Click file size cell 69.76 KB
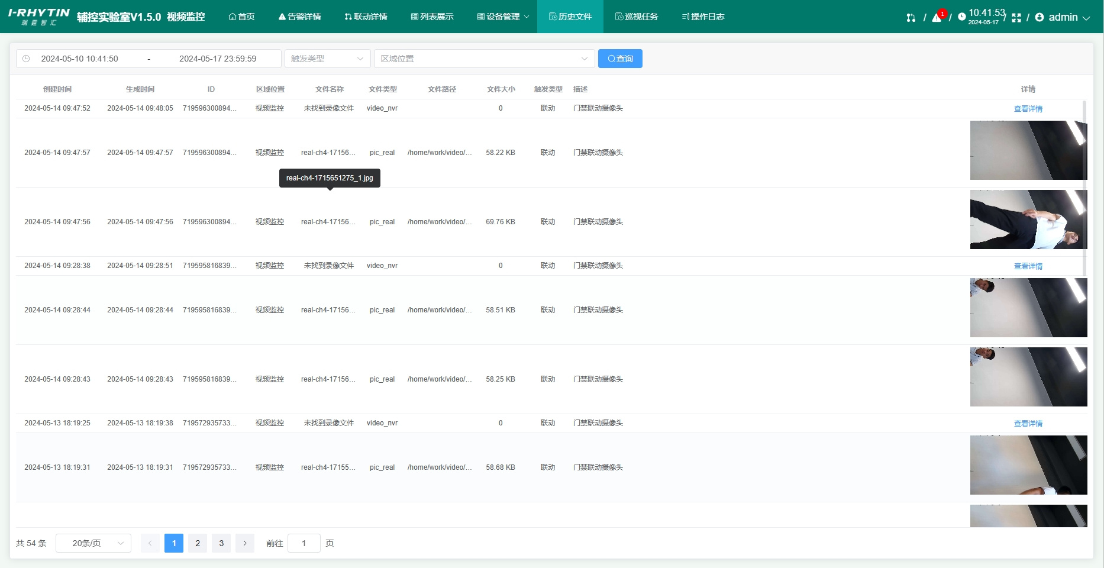This screenshot has width=1104, height=568. click(x=501, y=222)
